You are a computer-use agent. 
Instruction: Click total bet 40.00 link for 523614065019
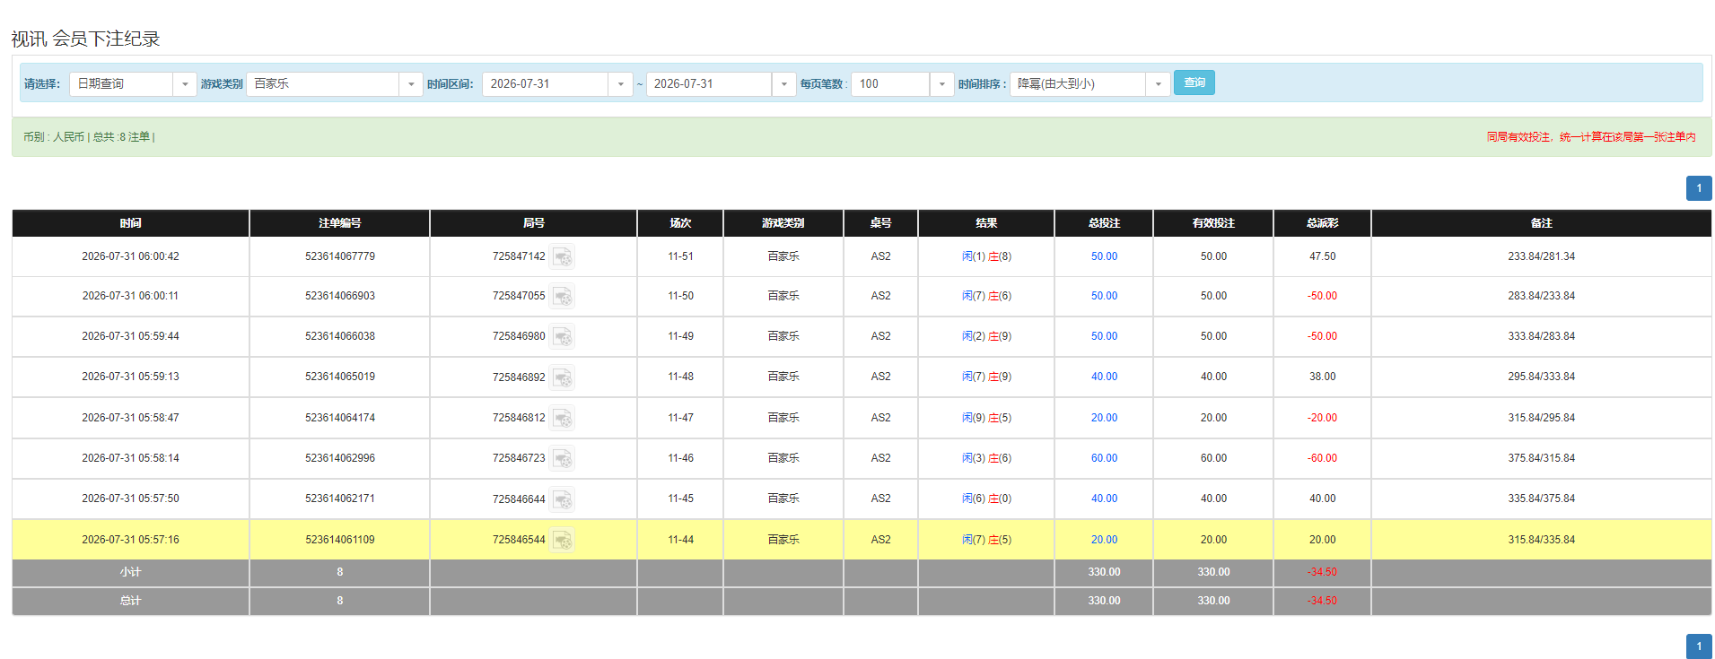pos(1104,377)
